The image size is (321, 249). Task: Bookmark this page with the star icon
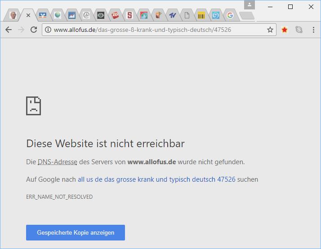click(270, 30)
